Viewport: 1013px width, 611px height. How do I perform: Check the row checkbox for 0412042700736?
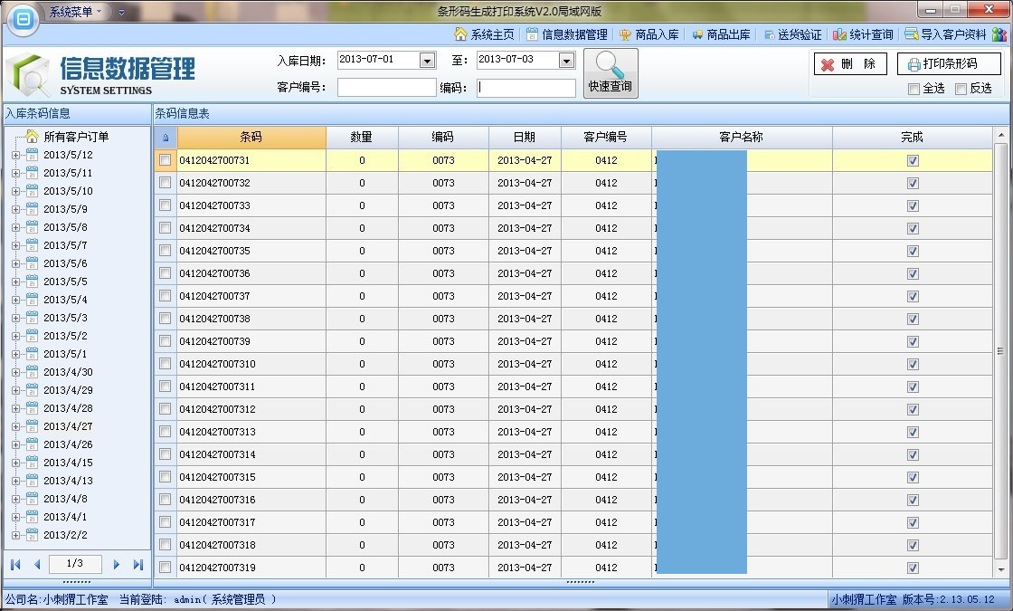166,272
